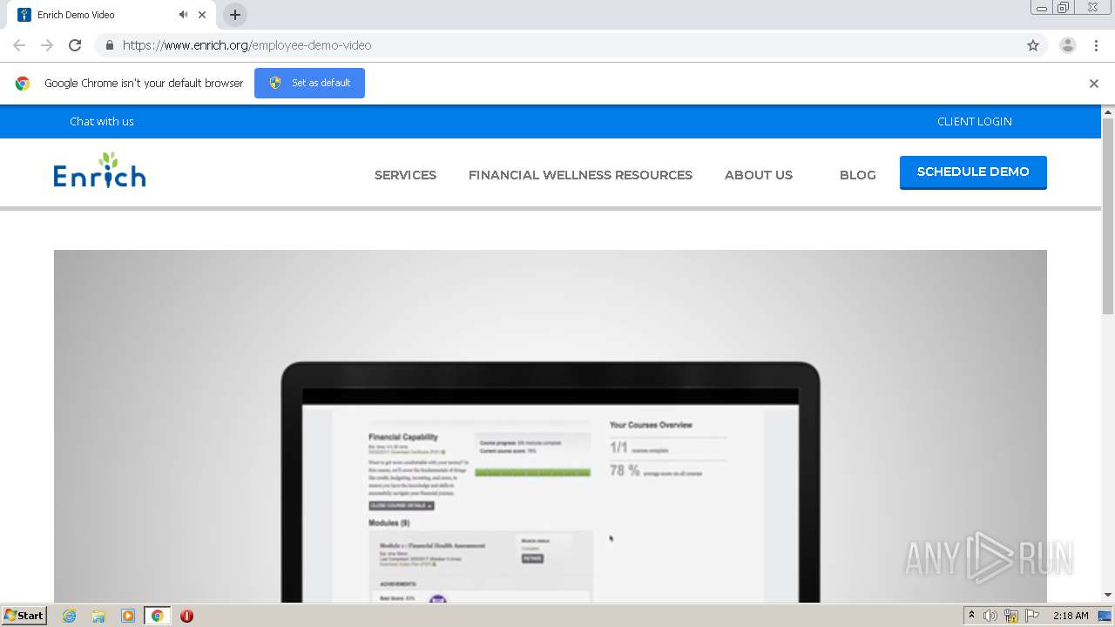Select Chrome taskbar icon

point(157,616)
